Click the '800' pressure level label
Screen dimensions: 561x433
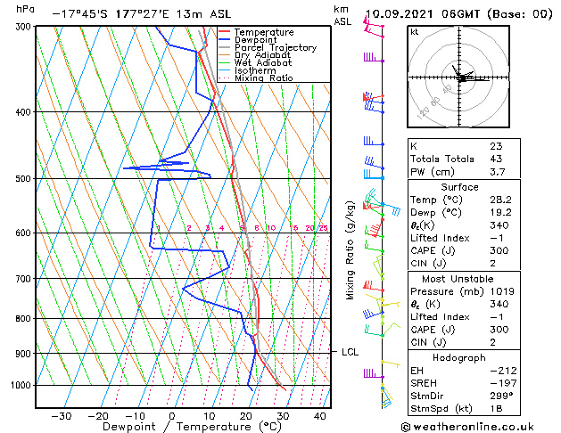[x=25, y=319]
